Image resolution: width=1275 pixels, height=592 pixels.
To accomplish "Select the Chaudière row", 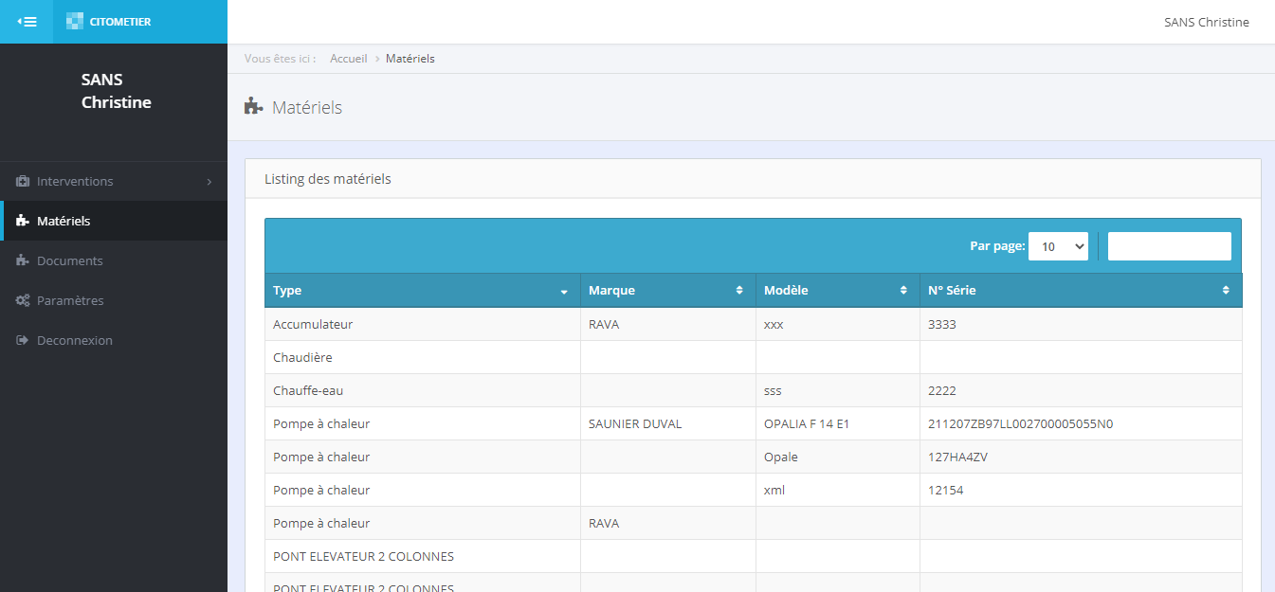I will [753, 357].
